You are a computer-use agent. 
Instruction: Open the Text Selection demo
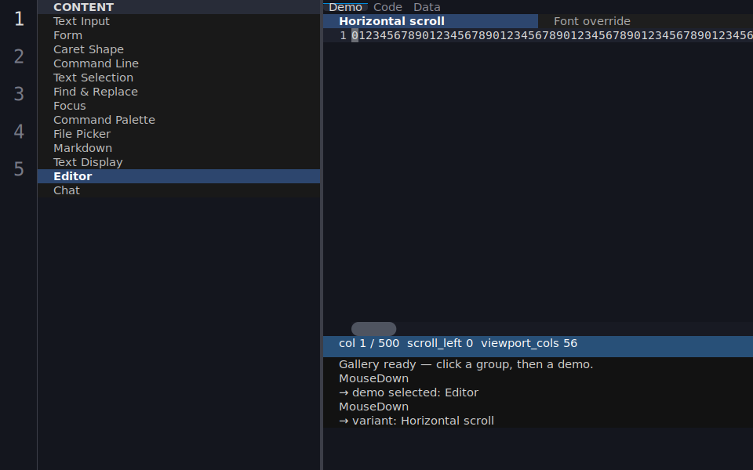[179, 78]
